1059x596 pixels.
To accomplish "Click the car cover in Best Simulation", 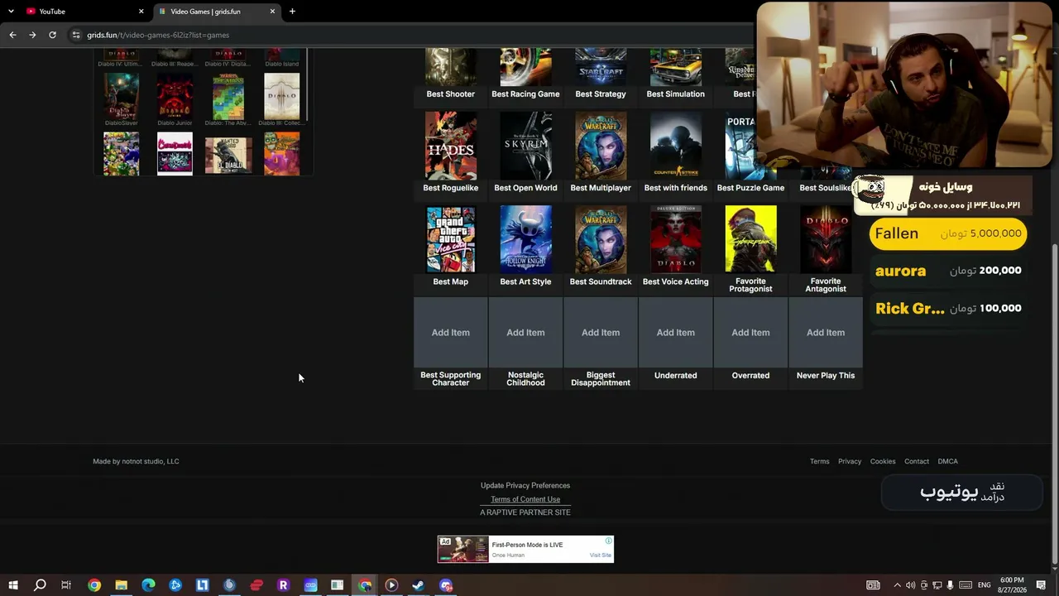I will point(676,67).
